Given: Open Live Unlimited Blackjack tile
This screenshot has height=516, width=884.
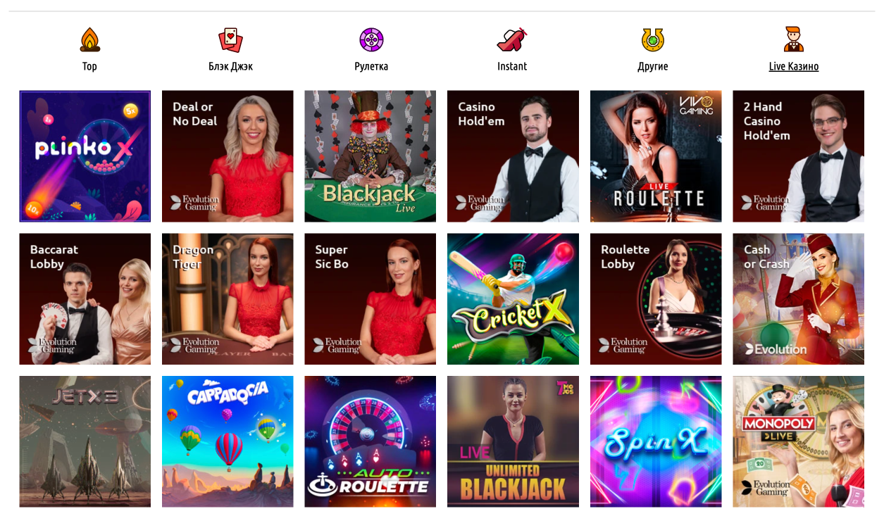Looking at the screenshot, I should 513,441.
